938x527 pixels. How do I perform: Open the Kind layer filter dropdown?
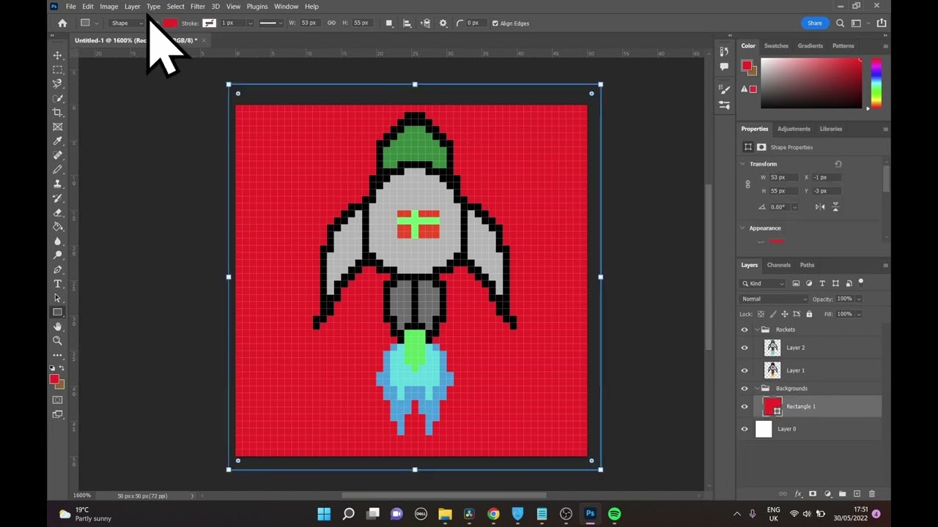(763, 283)
